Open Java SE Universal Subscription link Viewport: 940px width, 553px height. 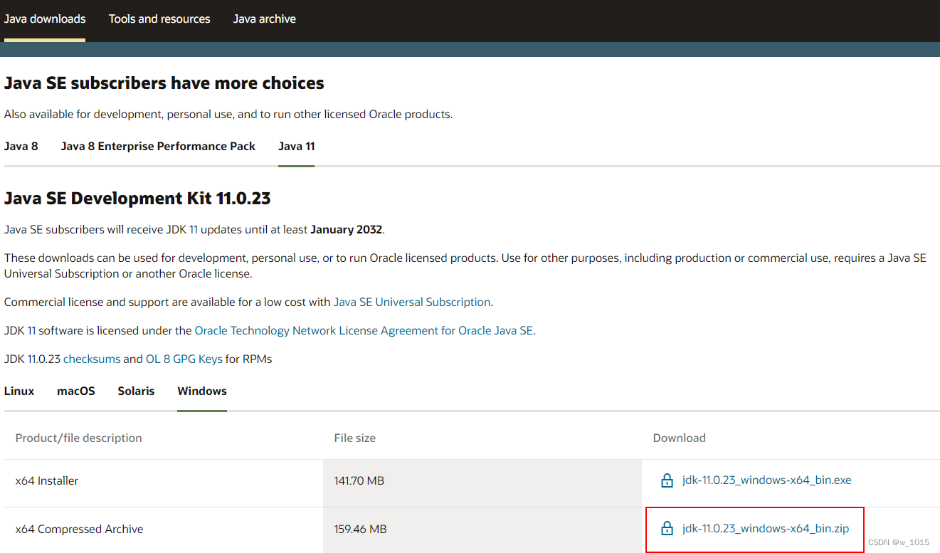pyautogui.click(x=412, y=302)
